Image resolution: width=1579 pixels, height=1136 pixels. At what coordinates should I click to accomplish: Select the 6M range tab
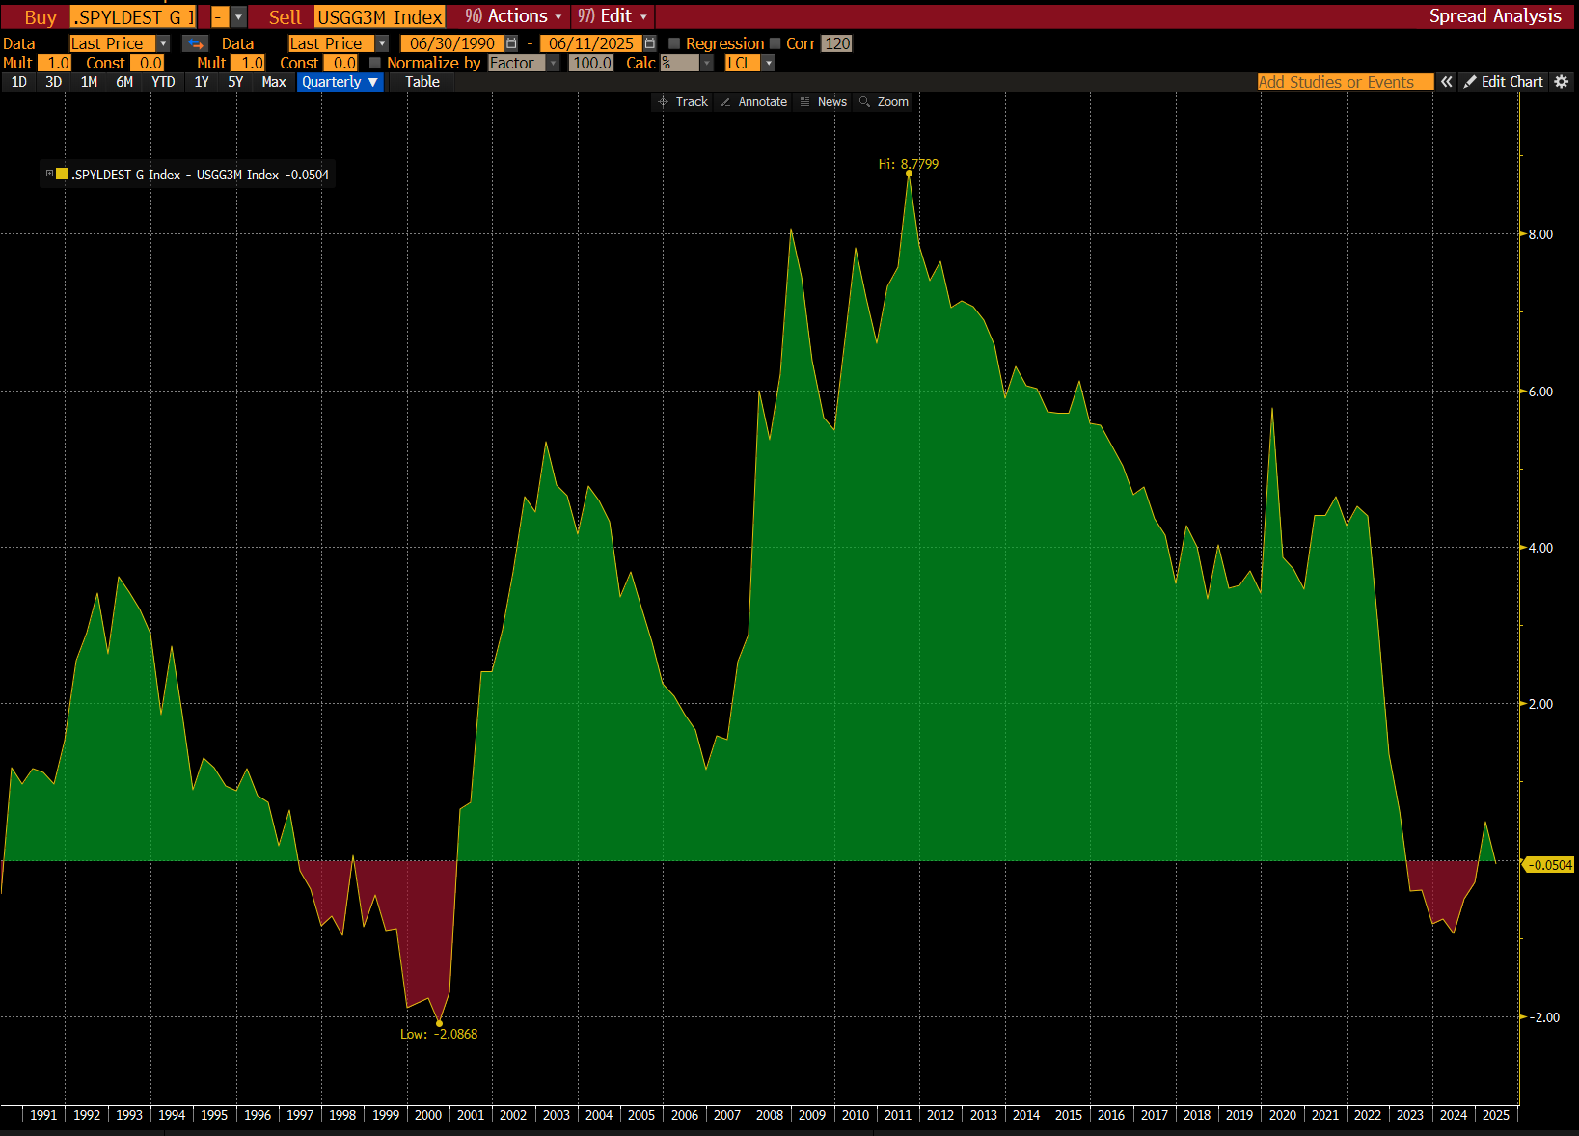[124, 82]
